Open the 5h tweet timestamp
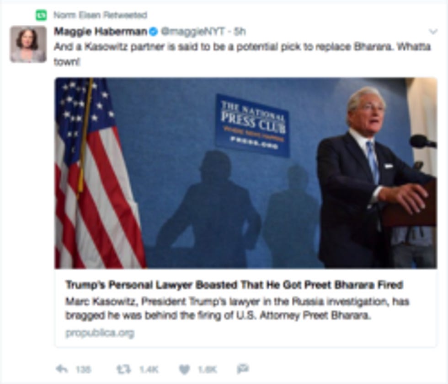 [240, 32]
